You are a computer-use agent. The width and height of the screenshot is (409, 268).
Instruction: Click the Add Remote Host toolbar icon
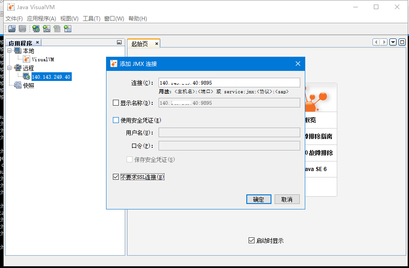(36, 29)
